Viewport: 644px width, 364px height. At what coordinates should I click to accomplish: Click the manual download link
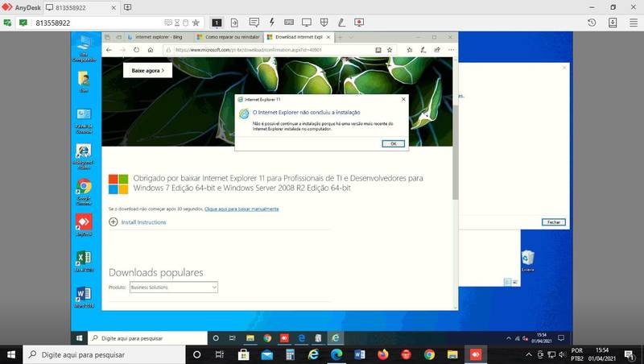click(242, 209)
